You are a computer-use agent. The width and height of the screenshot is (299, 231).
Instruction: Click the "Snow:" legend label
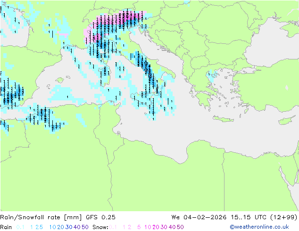[100, 227]
